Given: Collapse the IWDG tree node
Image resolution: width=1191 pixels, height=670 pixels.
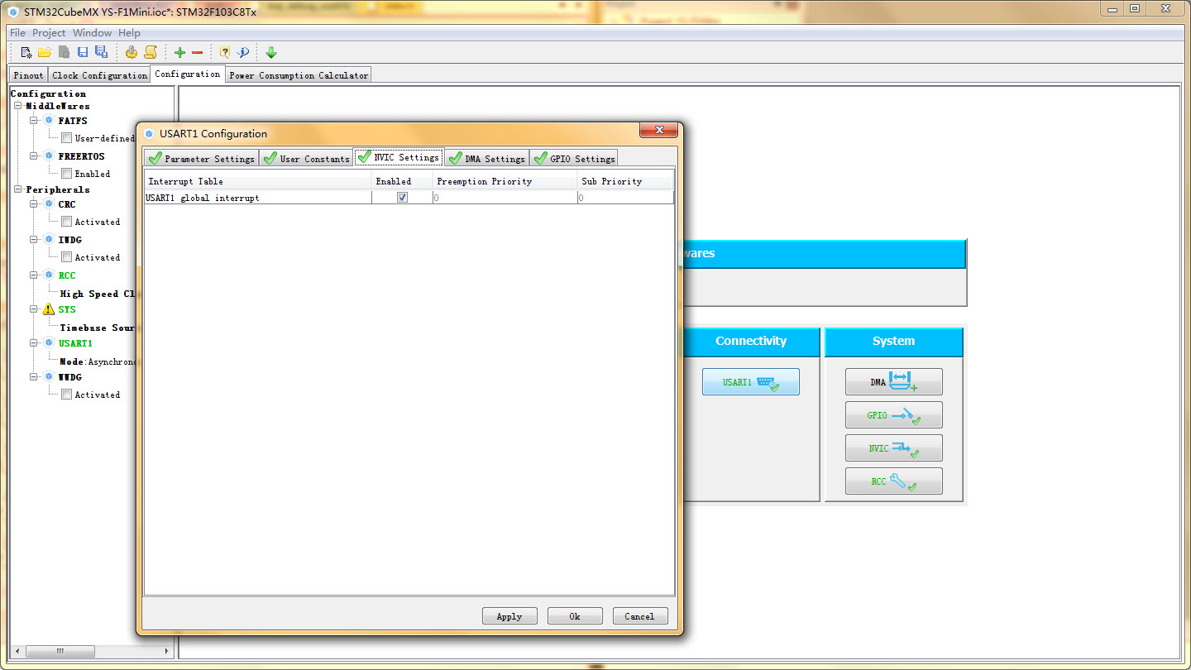Looking at the screenshot, I should pos(35,240).
